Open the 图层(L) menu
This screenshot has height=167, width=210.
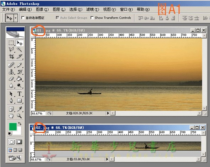pos(59,10)
